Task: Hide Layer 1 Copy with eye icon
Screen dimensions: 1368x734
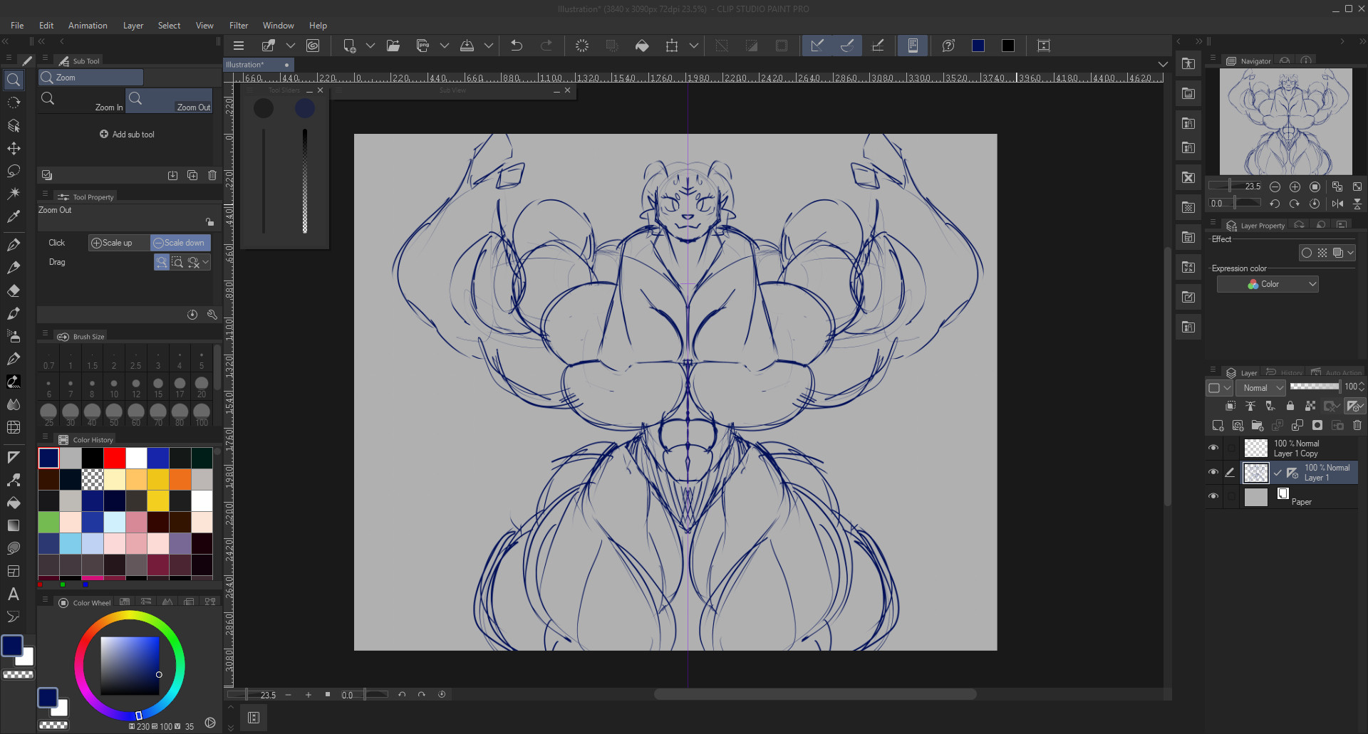Action: tap(1213, 448)
